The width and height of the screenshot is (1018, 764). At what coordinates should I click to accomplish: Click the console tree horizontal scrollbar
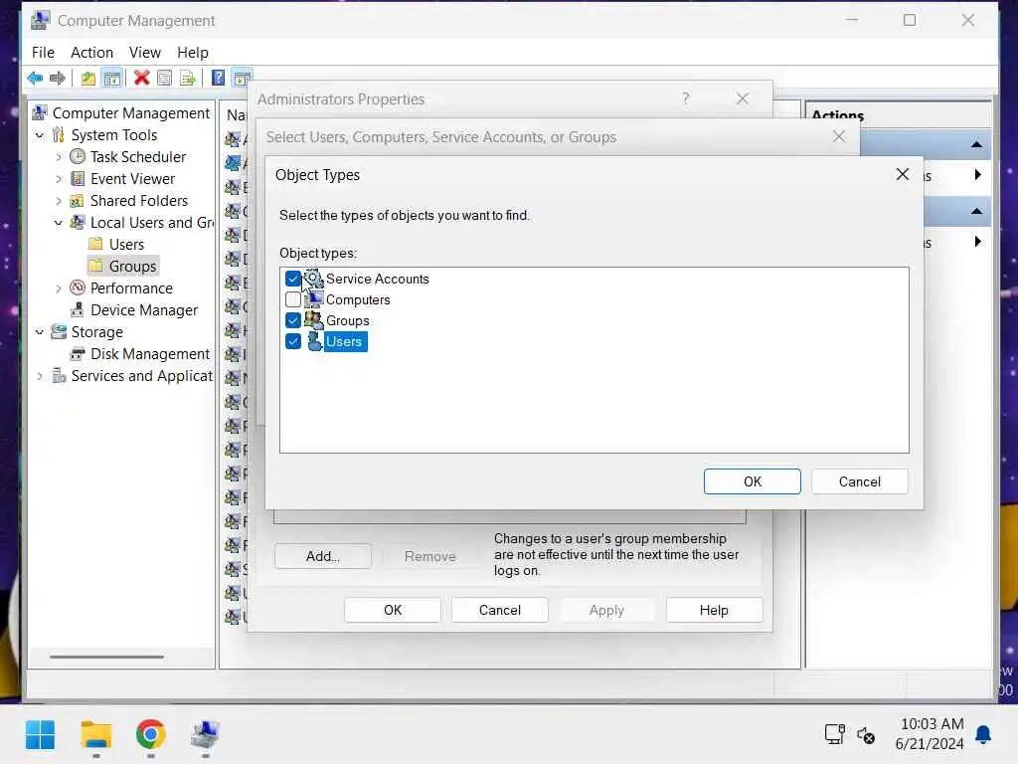tap(106, 657)
